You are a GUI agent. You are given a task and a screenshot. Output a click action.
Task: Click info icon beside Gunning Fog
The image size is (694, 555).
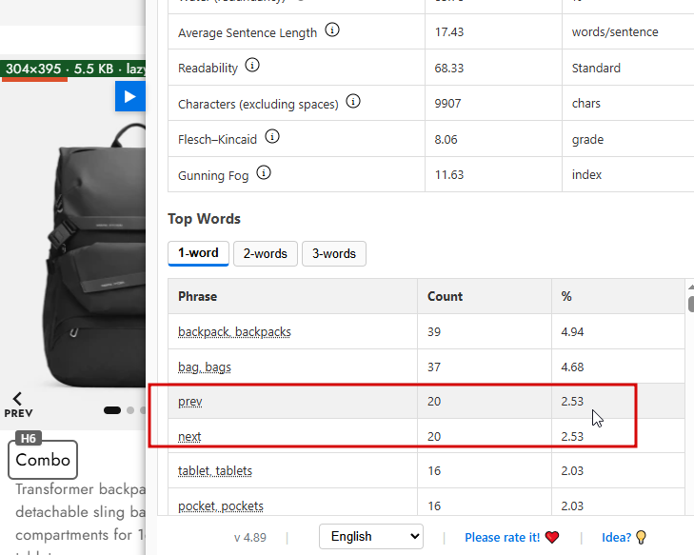pyautogui.click(x=264, y=172)
